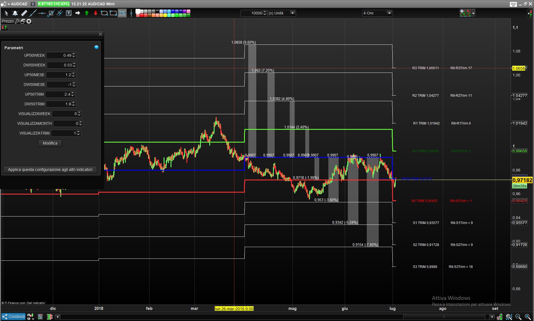Pick the black color swatch
The height and width of the screenshot is (321, 534).
(x=157, y=11)
